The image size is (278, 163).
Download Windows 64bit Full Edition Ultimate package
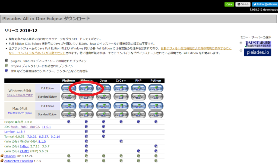click(x=86, y=88)
